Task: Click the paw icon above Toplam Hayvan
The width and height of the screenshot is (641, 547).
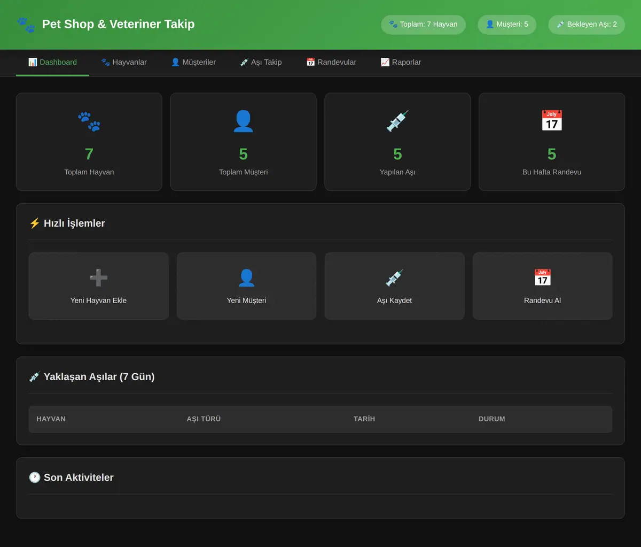Action: (89, 121)
